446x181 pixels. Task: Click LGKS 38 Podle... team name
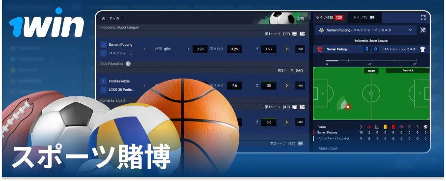click(121, 90)
